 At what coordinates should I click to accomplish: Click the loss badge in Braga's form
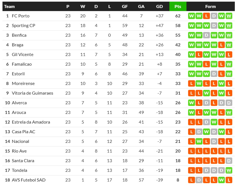221,45
